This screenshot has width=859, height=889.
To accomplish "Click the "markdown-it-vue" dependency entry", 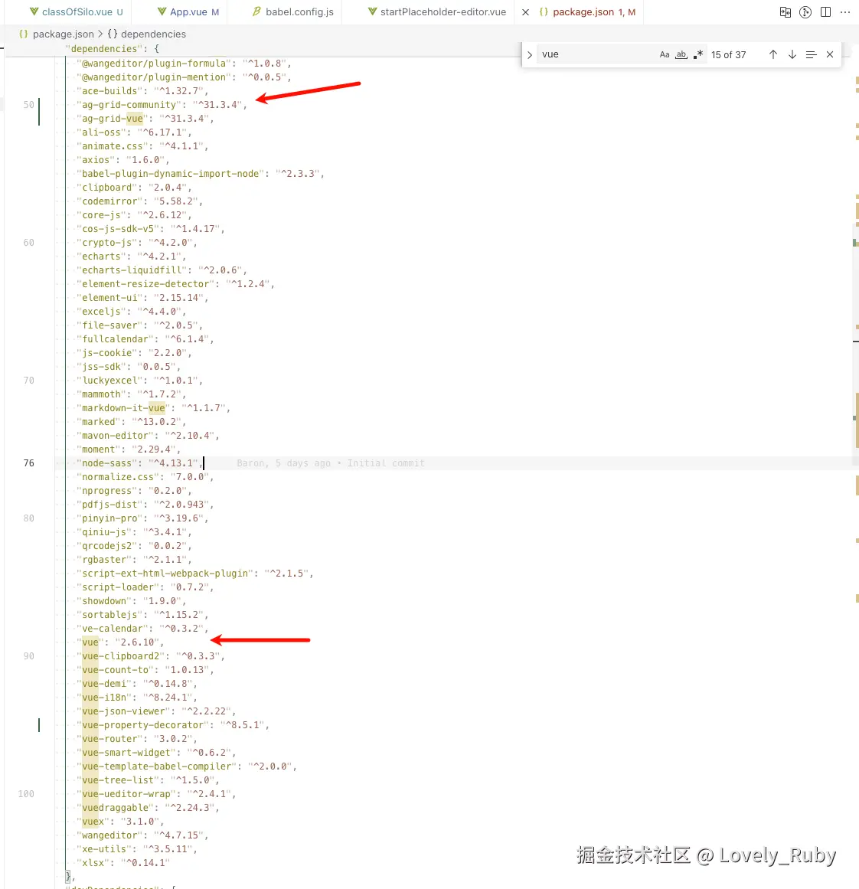I will 154,408.
